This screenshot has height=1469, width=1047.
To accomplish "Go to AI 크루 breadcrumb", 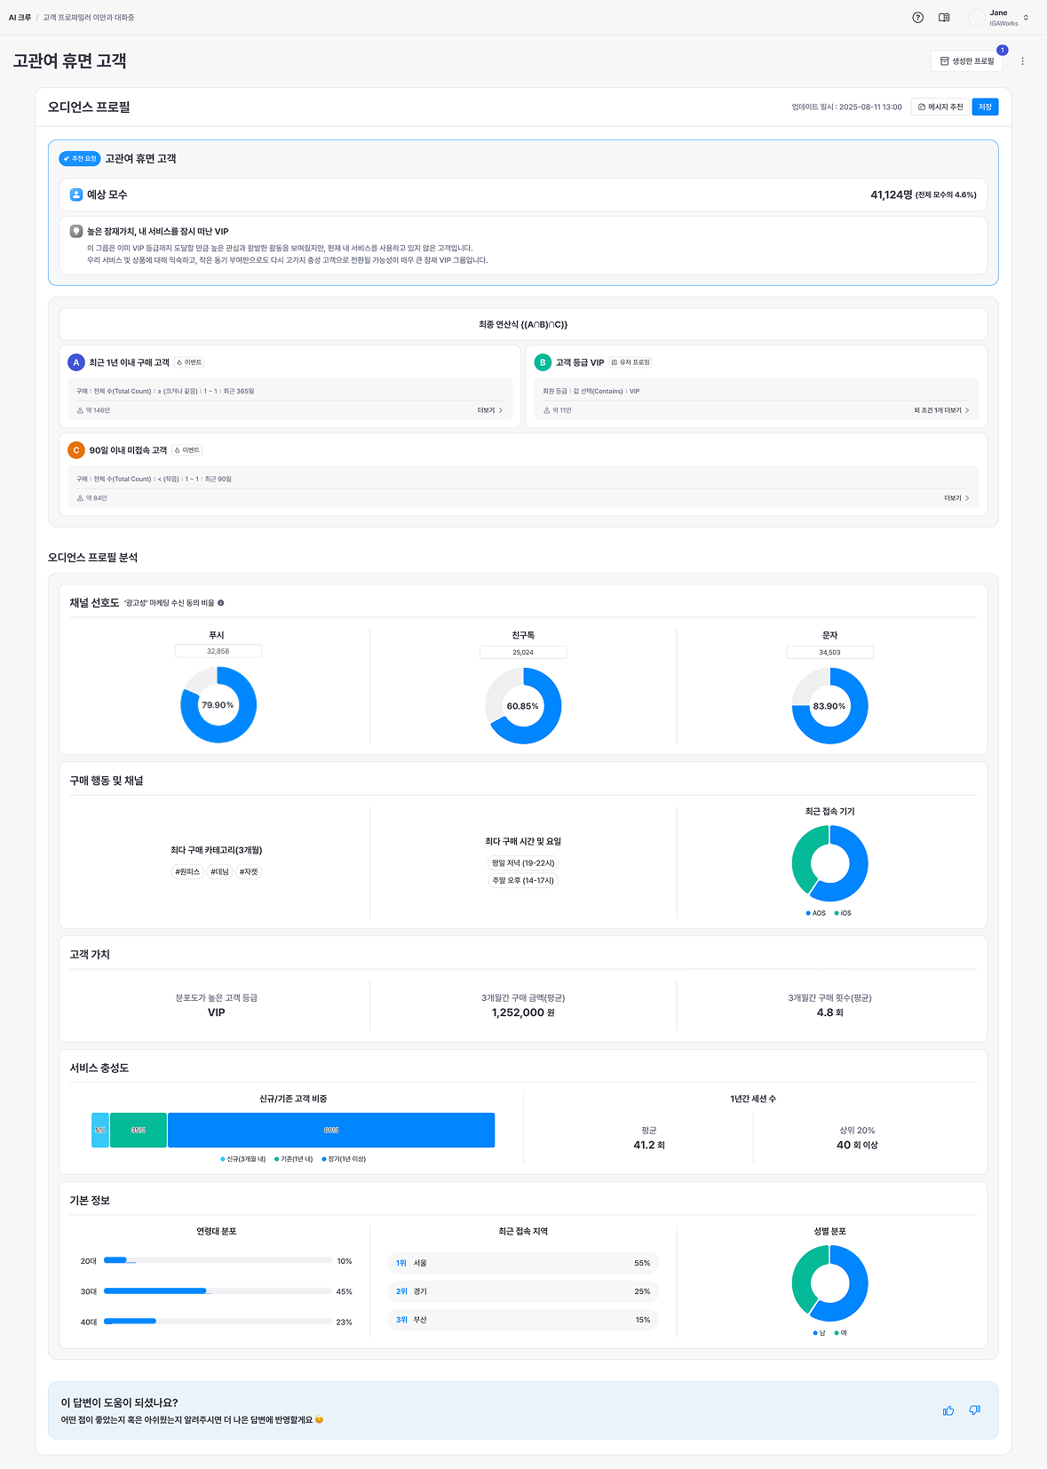I will [x=20, y=18].
